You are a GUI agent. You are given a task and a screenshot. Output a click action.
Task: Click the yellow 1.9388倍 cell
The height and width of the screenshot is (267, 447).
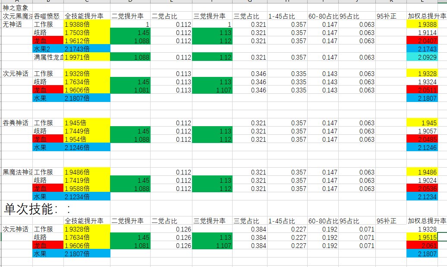[87, 24]
